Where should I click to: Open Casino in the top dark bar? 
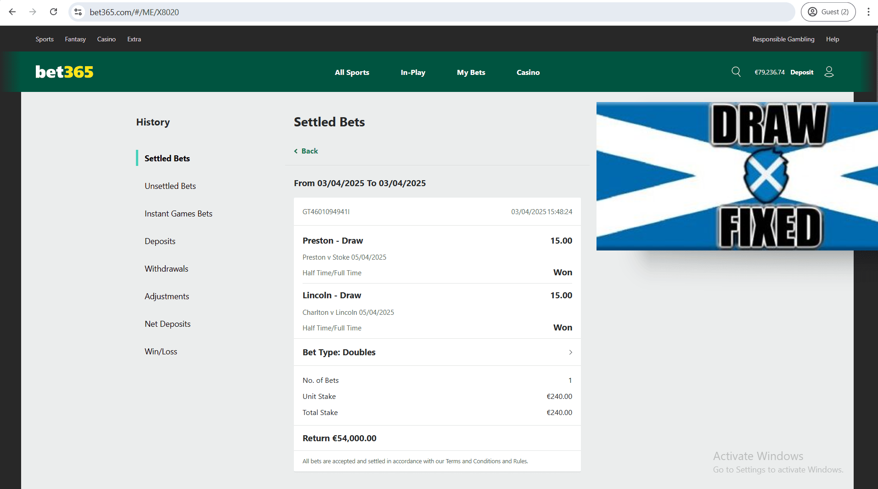(106, 39)
